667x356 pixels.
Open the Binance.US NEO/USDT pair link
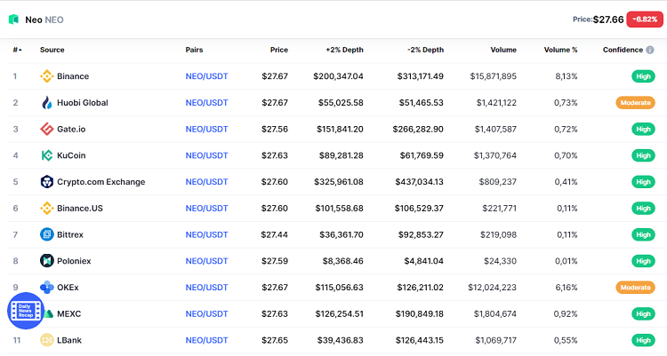[x=206, y=209]
